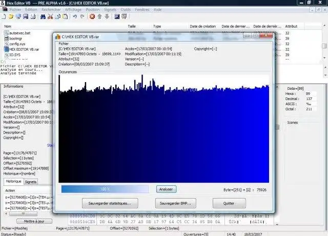
Task: Click the Quitter button
Action: (x=229, y=203)
